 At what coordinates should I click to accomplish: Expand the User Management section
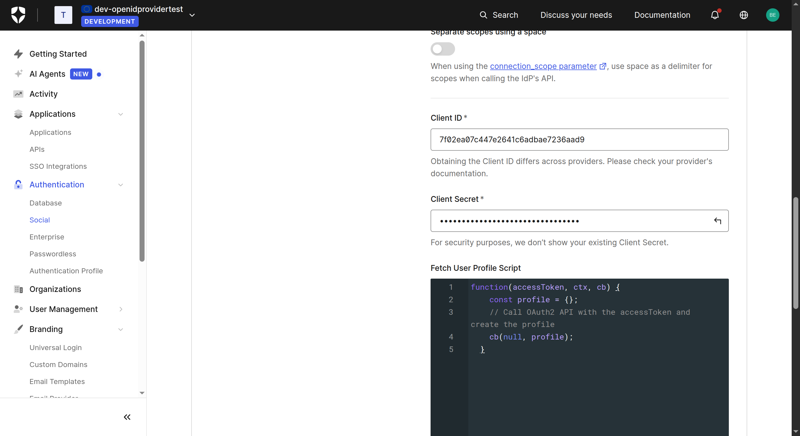click(120, 309)
